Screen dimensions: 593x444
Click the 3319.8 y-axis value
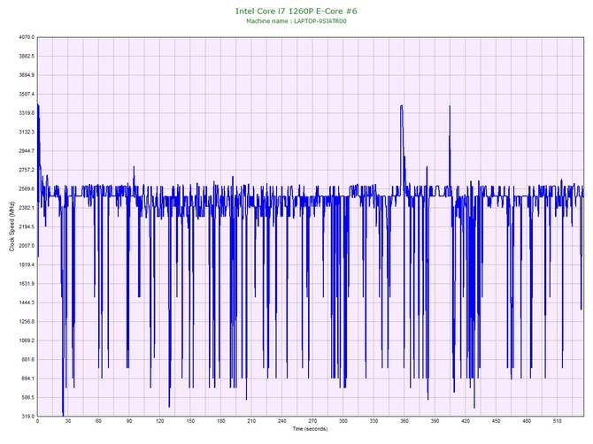click(x=27, y=113)
